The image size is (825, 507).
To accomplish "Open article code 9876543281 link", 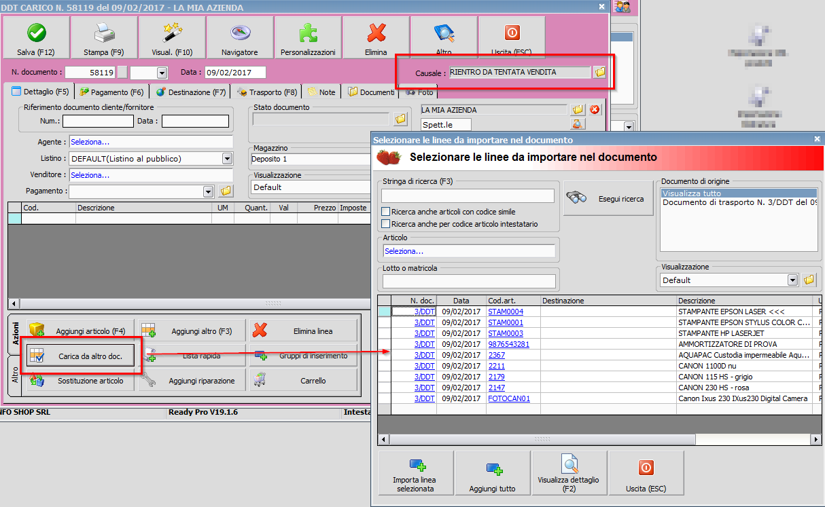I will pos(508,344).
